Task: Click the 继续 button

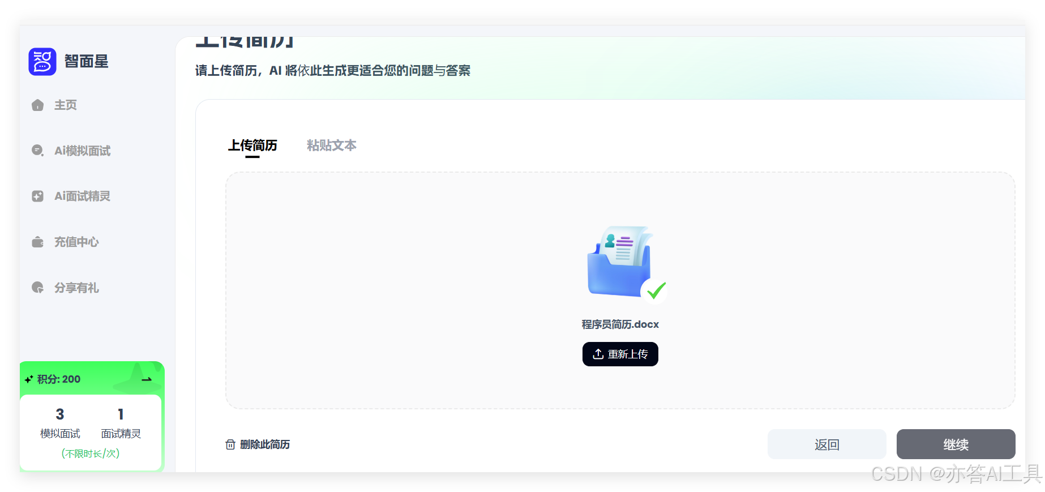Action: pos(956,444)
